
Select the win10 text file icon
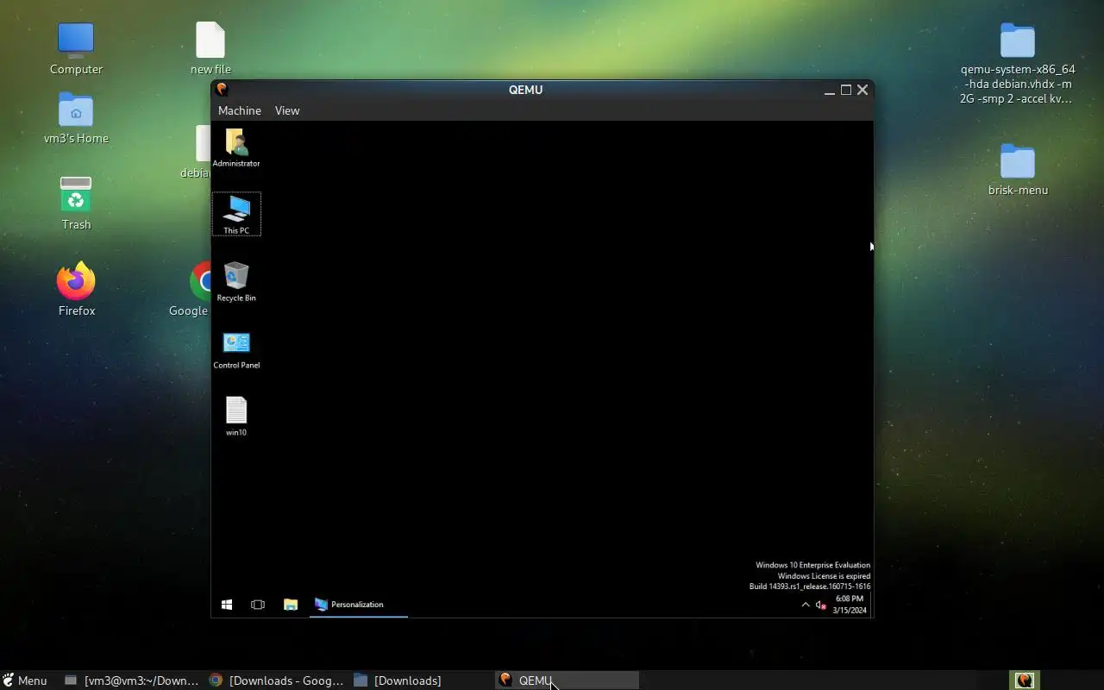pos(236,416)
